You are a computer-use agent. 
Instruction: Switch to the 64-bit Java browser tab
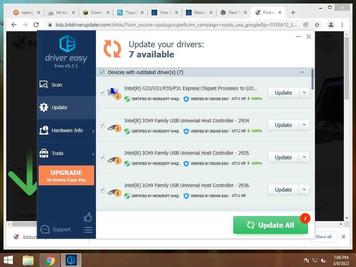pos(62,13)
